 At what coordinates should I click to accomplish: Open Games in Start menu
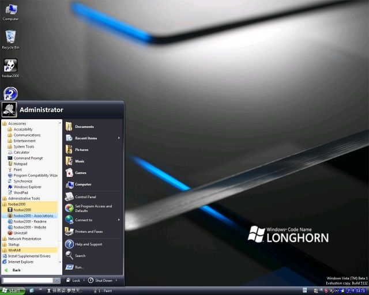92,173
